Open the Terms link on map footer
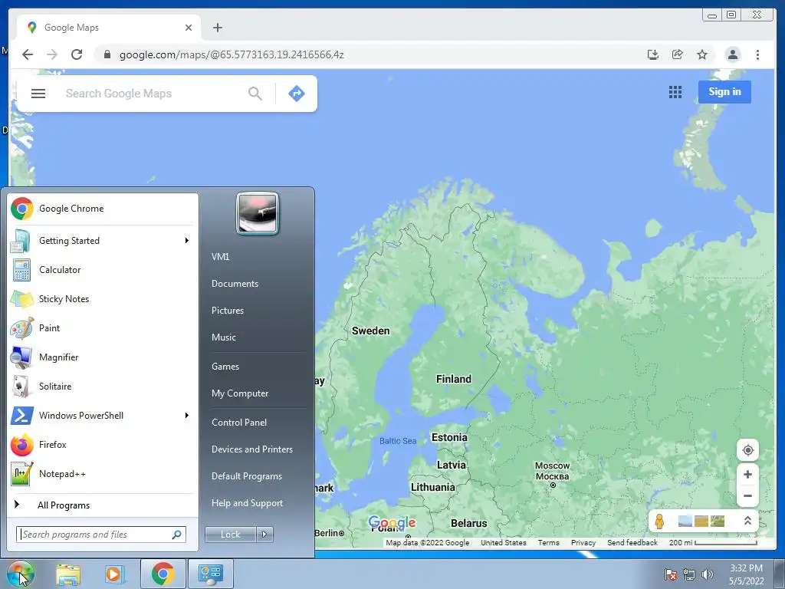Screen dimensions: 785x589 point(549,543)
